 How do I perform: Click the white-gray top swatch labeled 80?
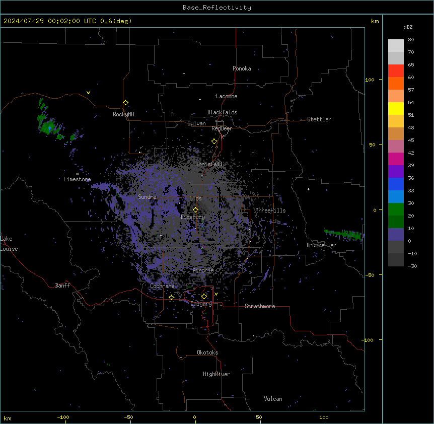tap(396, 46)
